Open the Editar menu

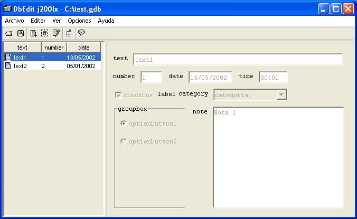pos(38,21)
